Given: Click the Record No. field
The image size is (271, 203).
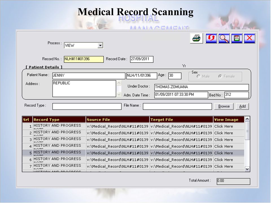Looking at the screenshot, I should [x=84, y=59].
